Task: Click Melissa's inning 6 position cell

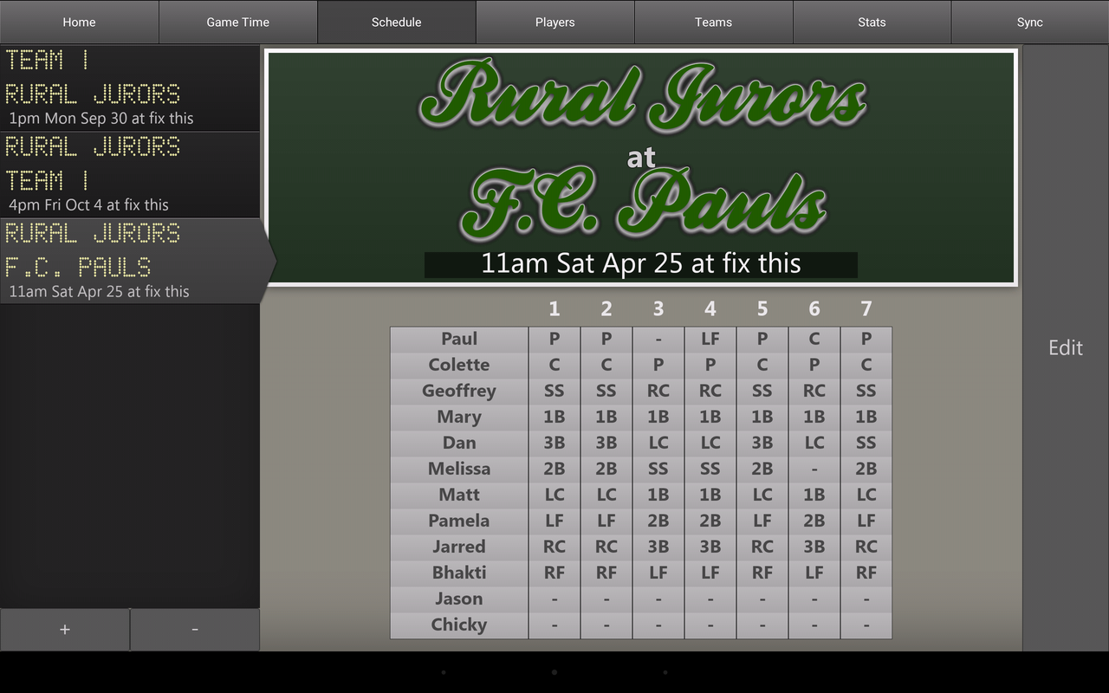Action: [x=814, y=470]
